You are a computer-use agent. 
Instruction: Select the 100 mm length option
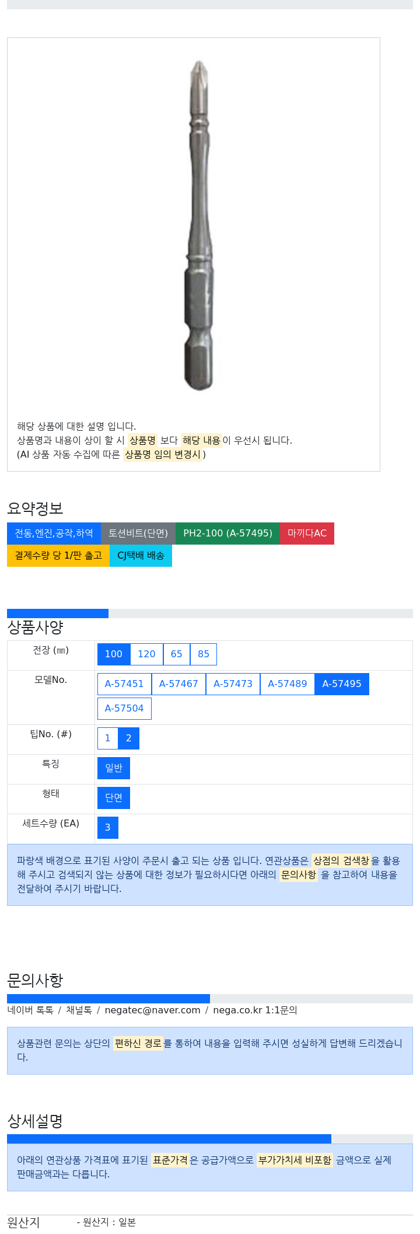tap(114, 654)
